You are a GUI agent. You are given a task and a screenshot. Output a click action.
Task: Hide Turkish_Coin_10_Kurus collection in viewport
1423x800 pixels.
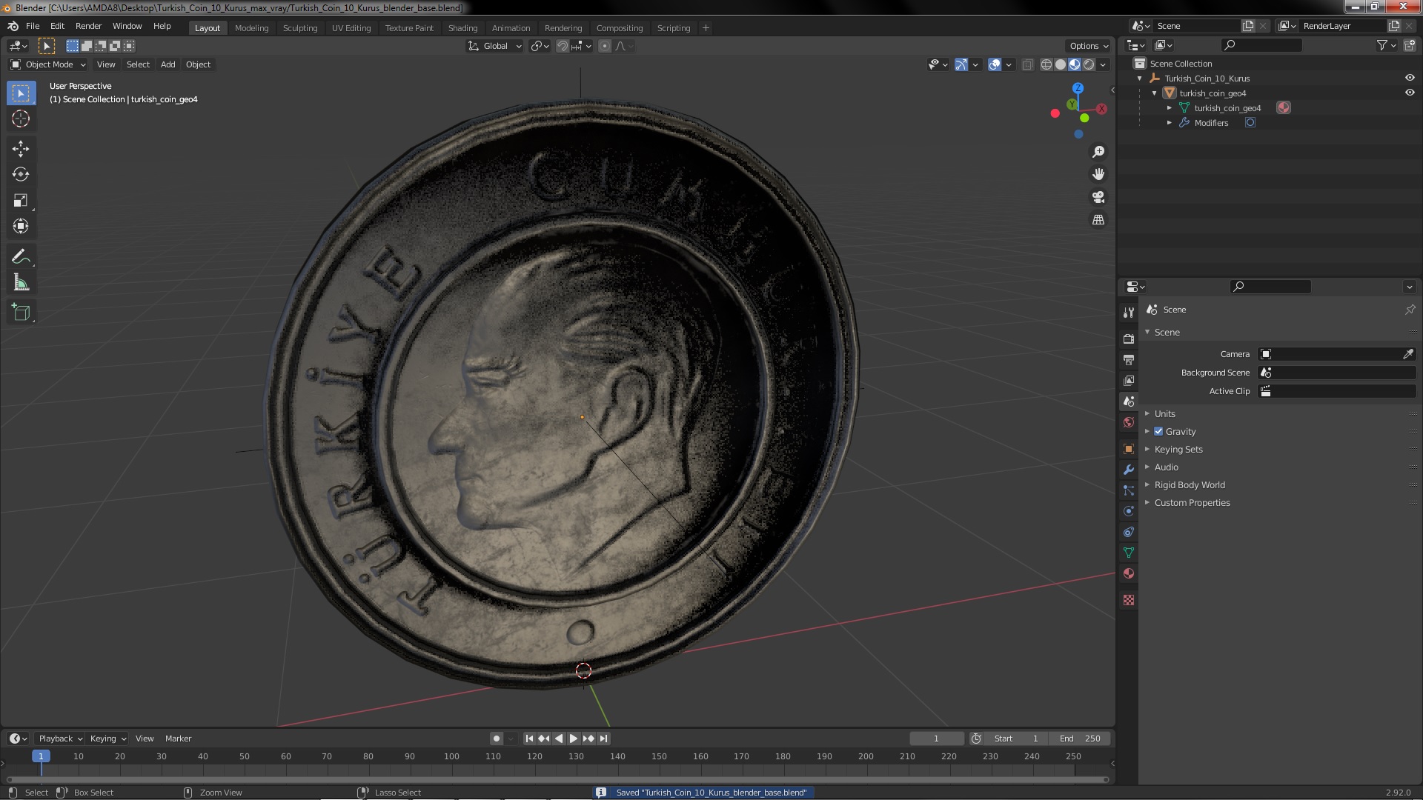[x=1410, y=78]
